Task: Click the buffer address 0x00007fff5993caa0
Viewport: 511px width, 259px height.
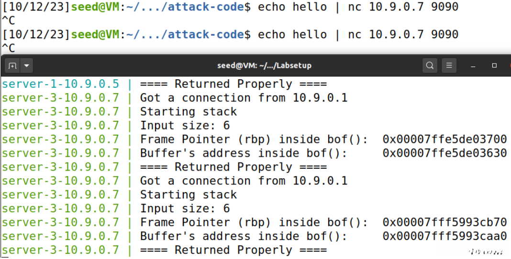Action: click(x=444, y=236)
